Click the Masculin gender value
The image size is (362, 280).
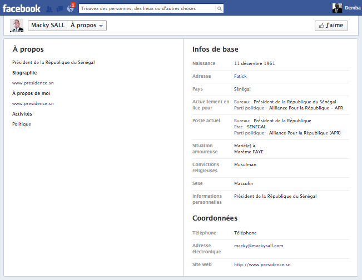244,183
